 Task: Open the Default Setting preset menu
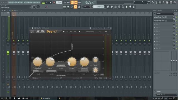tap(90, 32)
